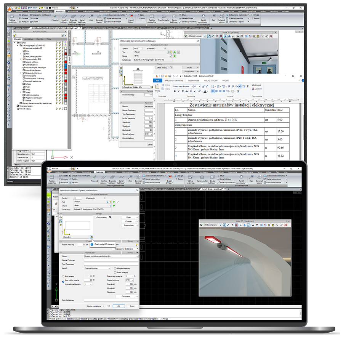Screen dimensions: 343x343
Task: Click blue color swatch for Korytka kablowe row
Action: (x=66, y=65)
